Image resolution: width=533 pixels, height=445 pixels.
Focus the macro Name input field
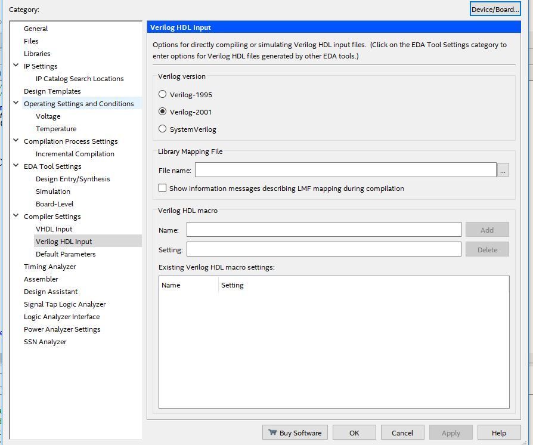tap(324, 230)
